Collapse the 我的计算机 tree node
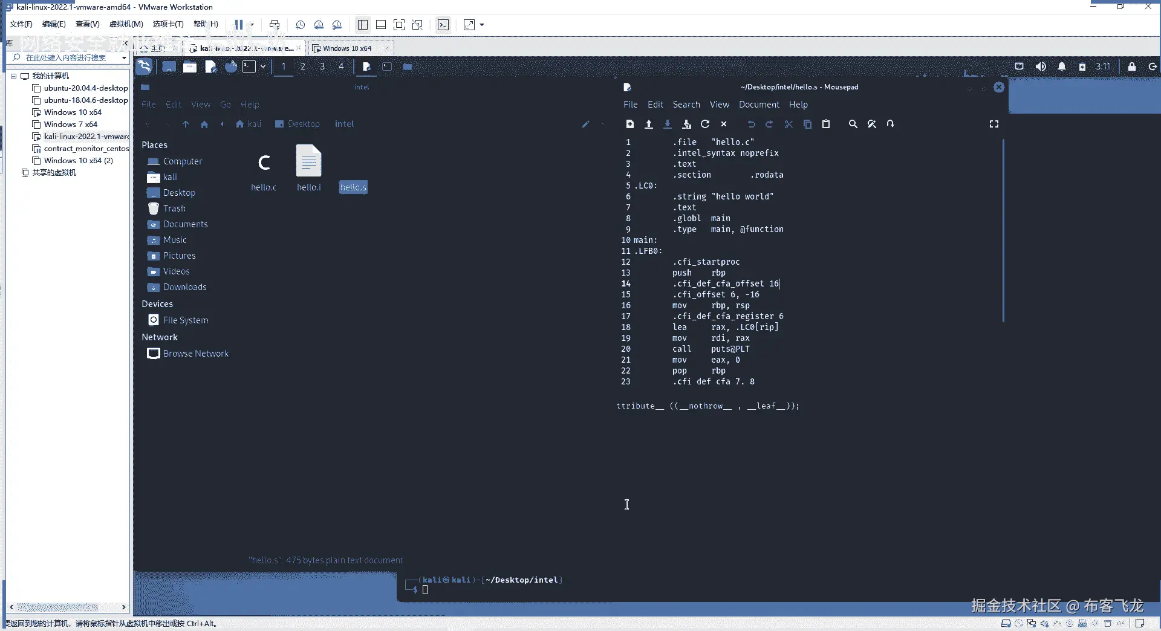The height and width of the screenshot is (631, 1161). [13, 76]
